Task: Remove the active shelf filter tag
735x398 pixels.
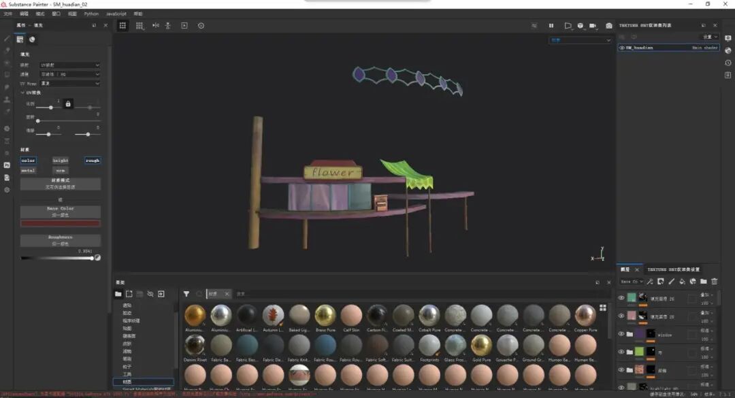Action: 227,294
